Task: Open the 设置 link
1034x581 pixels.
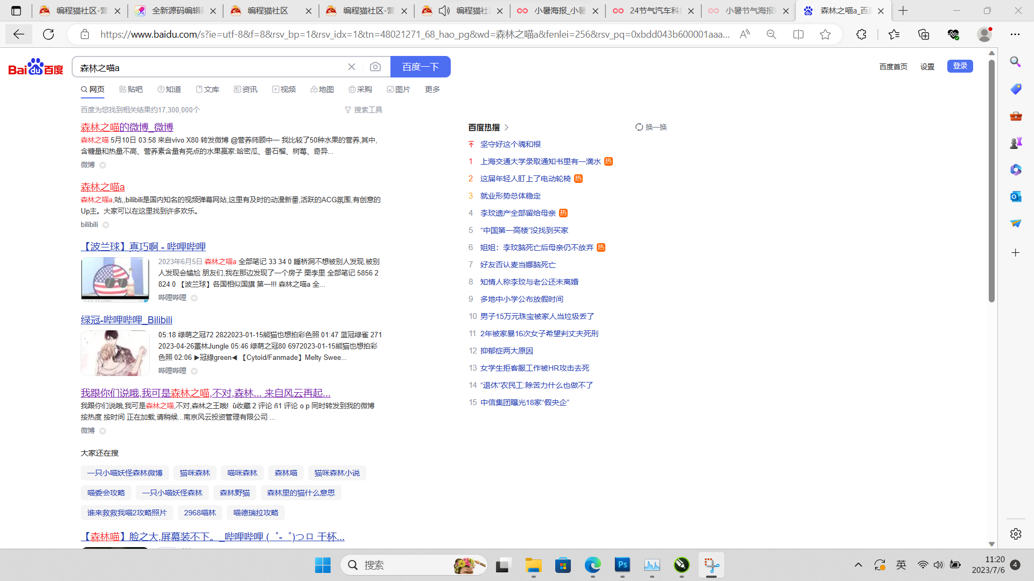Action: coord(927,67)
